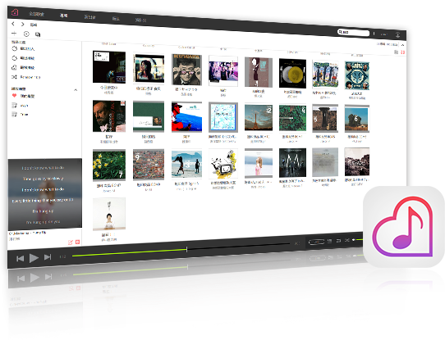Toggle the repeat mode in player bar
Image resolution: width=445 pixels, height=340 pixels.
338,241
